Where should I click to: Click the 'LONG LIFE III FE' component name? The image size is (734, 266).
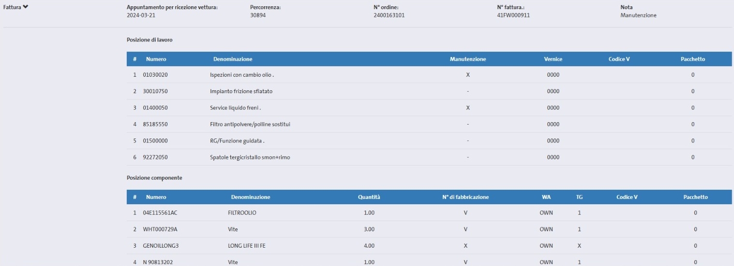click(x=247, y=246)
